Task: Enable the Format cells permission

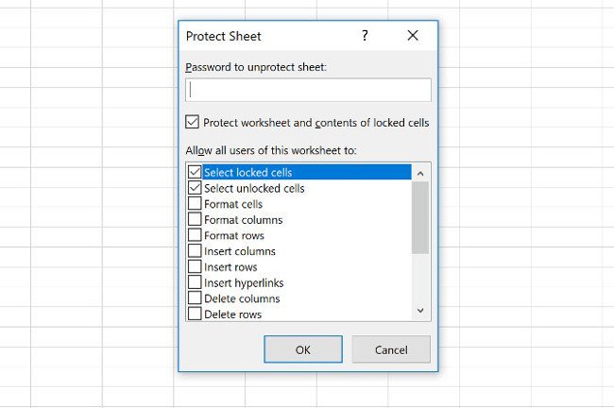Action: [x=195, y=204]
